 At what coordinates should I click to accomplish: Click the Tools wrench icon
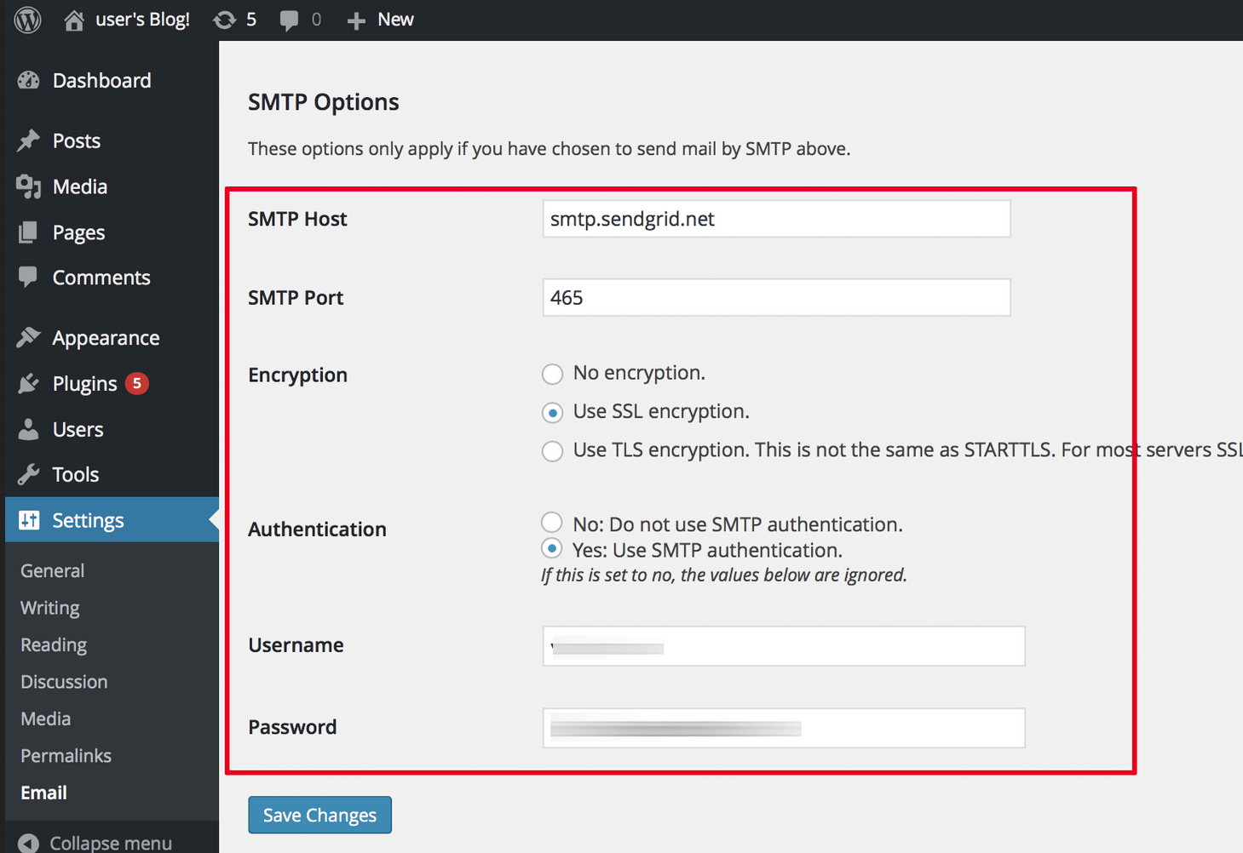[28, 474]
